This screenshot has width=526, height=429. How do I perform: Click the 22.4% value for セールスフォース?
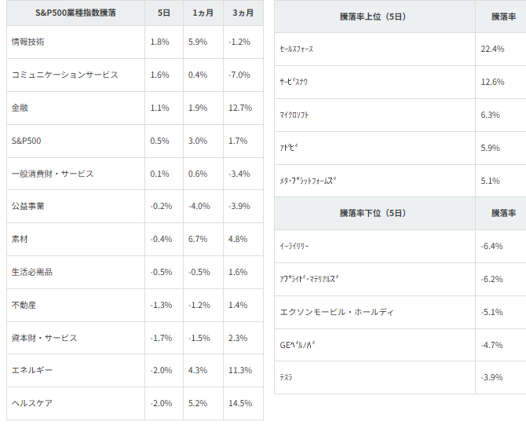pos(492,49)
